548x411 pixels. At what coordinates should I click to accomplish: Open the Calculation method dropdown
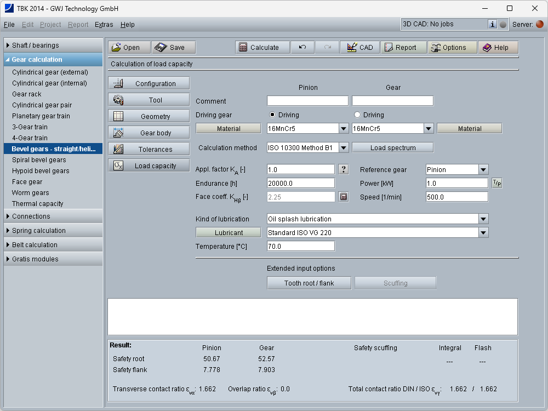[x=344, y=147]
